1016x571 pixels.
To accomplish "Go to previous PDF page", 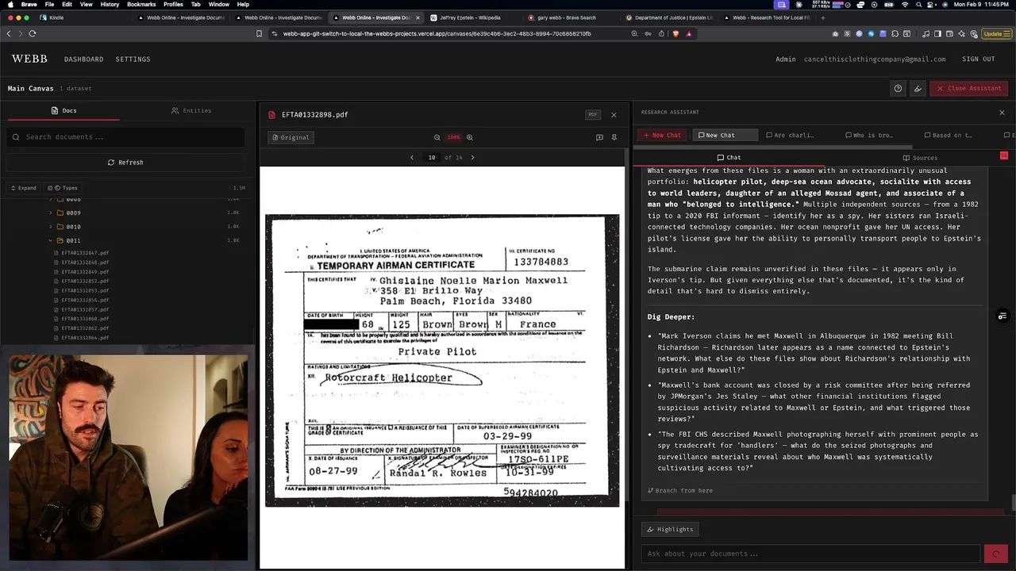I will (x=411, y=157).
